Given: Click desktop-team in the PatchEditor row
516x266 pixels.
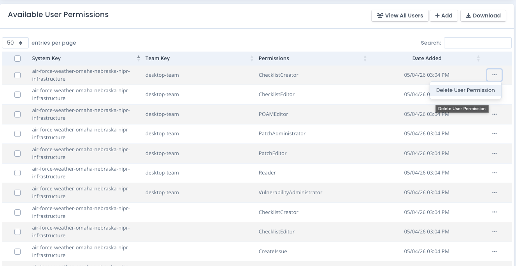Looking at the screenshot, I should pyautogui.click(x=162, y=153).
